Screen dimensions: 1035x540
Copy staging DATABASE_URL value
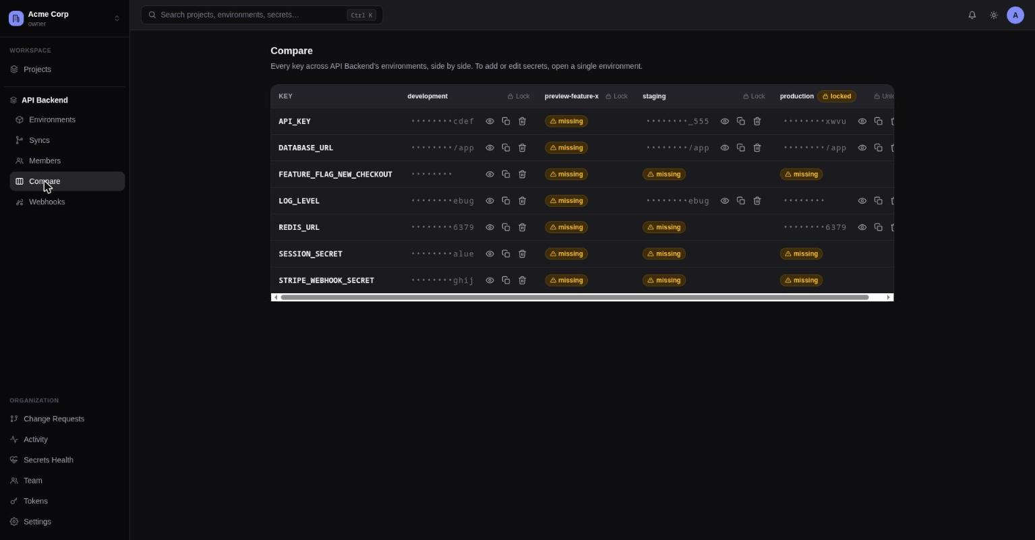740,148
